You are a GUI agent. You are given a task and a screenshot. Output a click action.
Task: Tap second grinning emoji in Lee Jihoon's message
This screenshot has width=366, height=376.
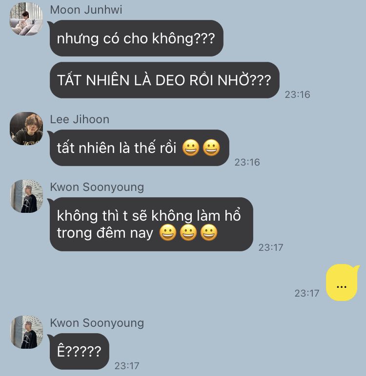(211, 148)
